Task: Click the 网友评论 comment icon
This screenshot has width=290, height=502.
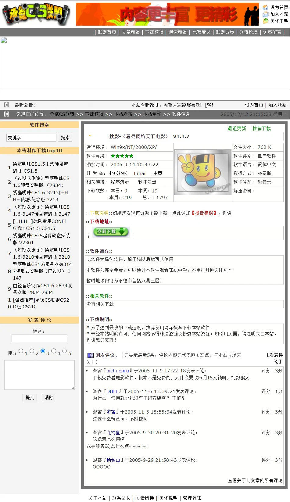Action: [91, 355]
